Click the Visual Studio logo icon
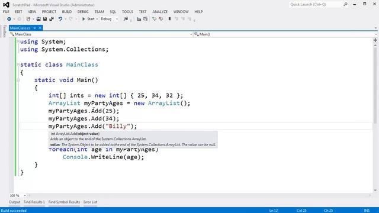Screen dimensions: 379x213 pyautogui.click(x=6, y=5)
